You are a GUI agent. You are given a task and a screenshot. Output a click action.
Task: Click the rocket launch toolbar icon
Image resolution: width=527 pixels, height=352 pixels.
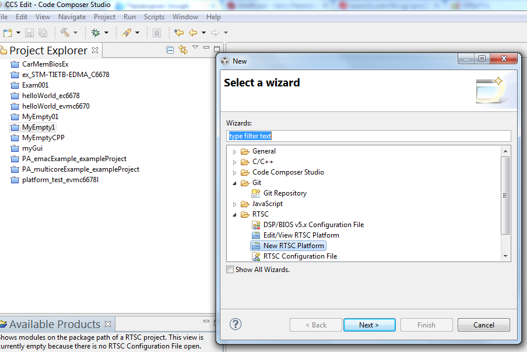[x=127, y=33]
